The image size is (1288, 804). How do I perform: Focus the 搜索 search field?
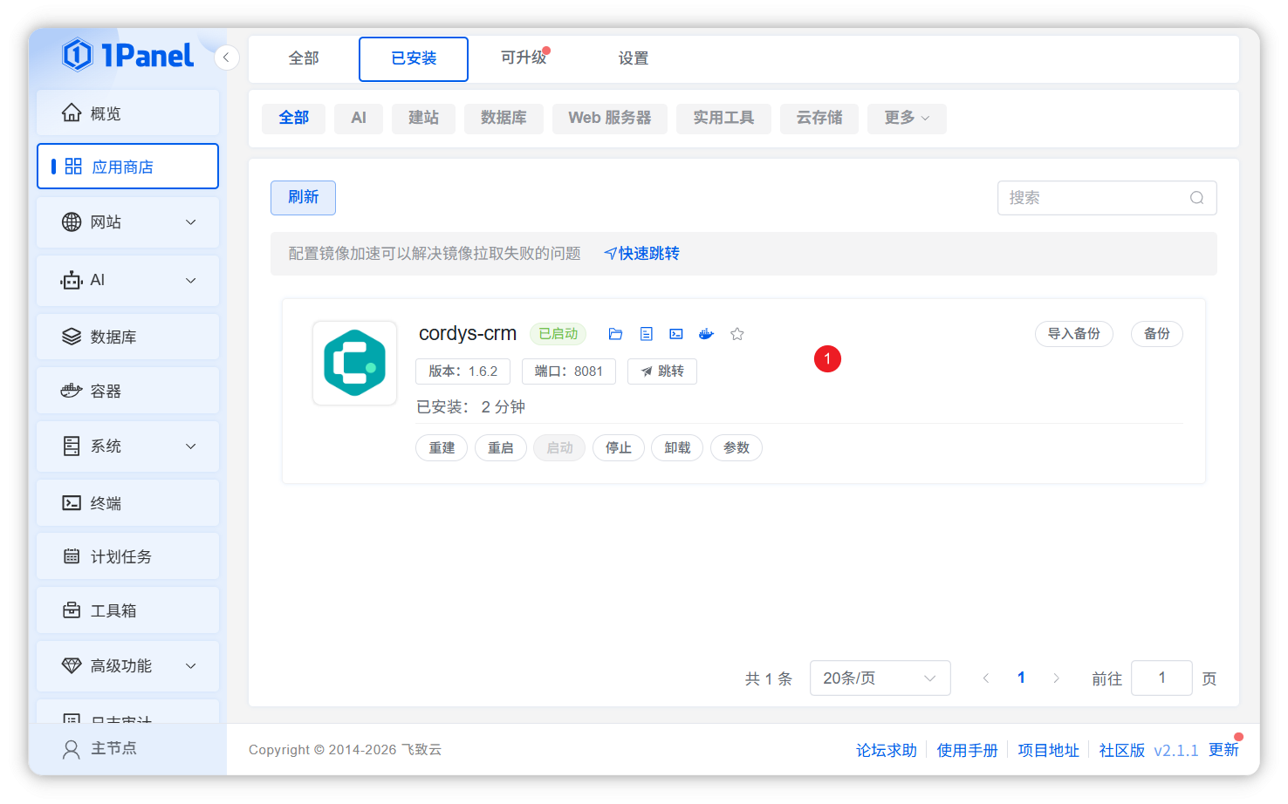[x=1107, y=198]
